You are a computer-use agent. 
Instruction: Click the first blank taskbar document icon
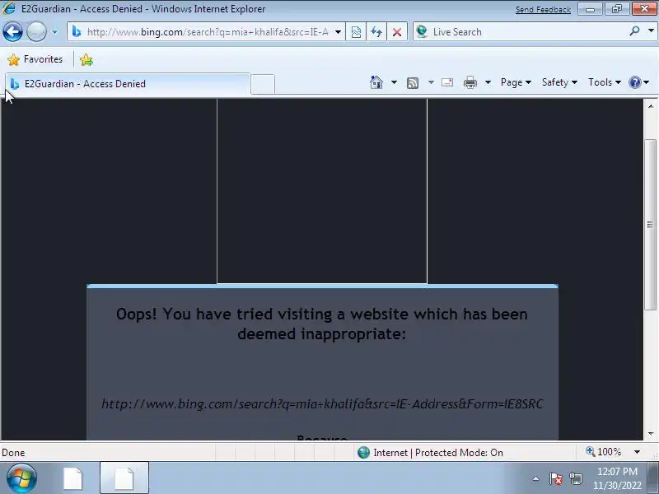(73, 478)
